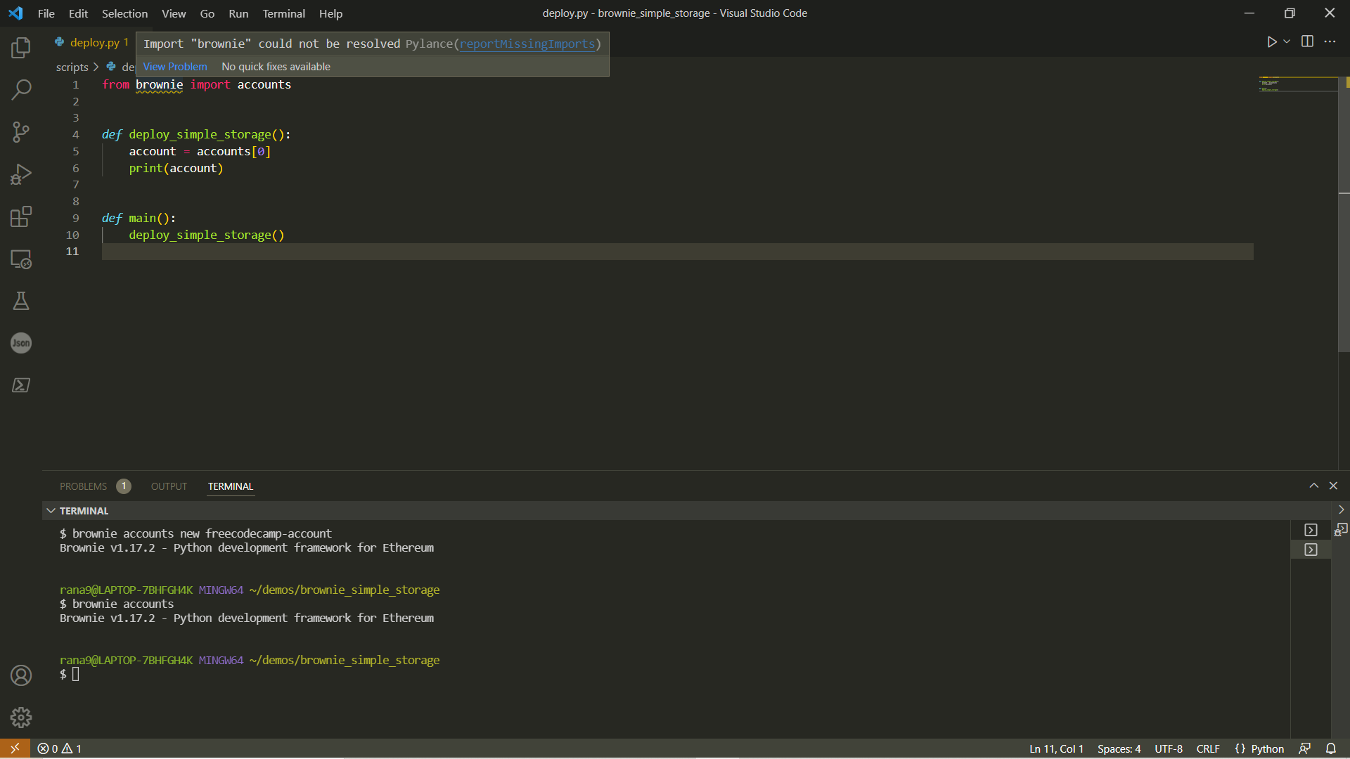Viewport: 1350px width, 759px height.
Task: Change Spaces: 4 indentation setting
Action: 1119,748
